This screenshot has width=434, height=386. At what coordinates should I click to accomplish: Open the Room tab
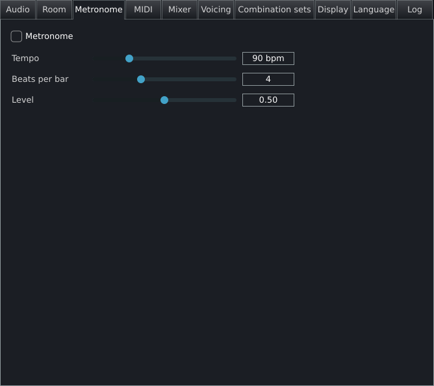pos(55,10)
